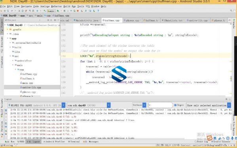Click the microphone icon in IME bar

click(x=232, y=138)
